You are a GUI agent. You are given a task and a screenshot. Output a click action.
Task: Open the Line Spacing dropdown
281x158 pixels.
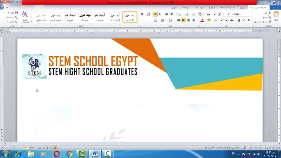pos(168,20)
